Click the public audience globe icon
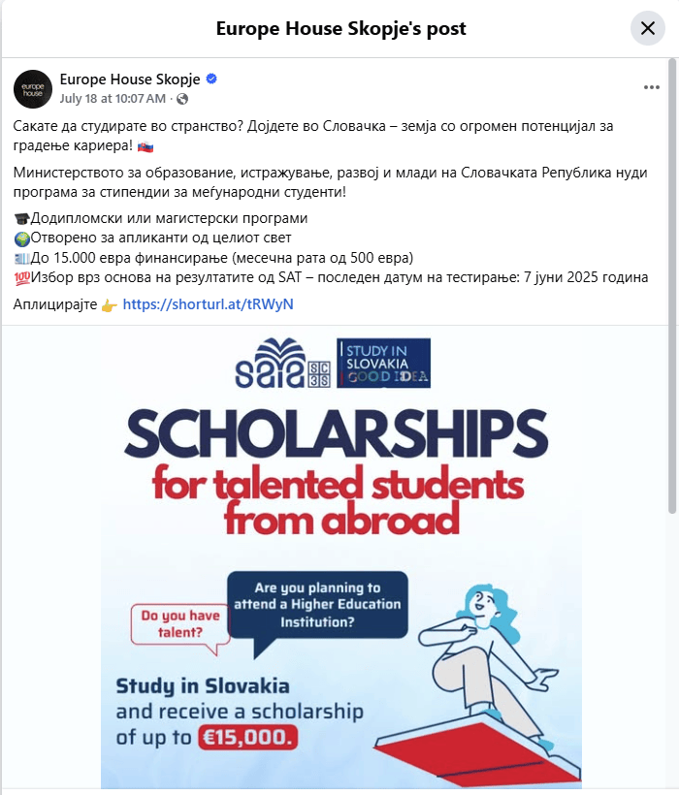 (182, 99)
